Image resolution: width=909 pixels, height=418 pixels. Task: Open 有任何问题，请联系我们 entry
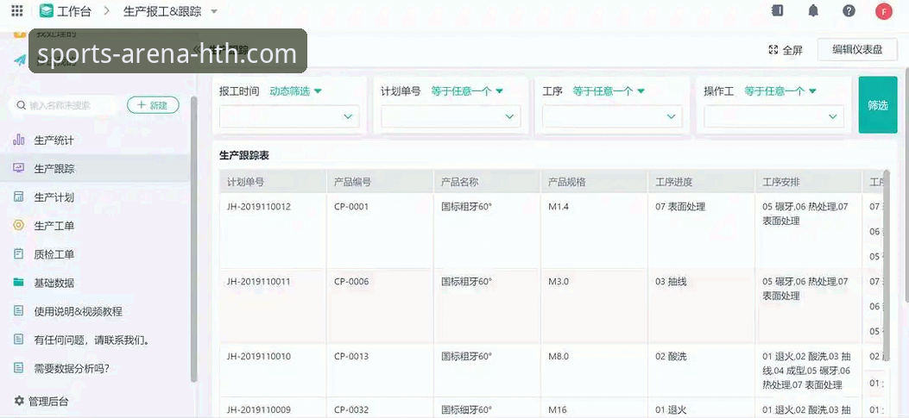pos(94,340)
